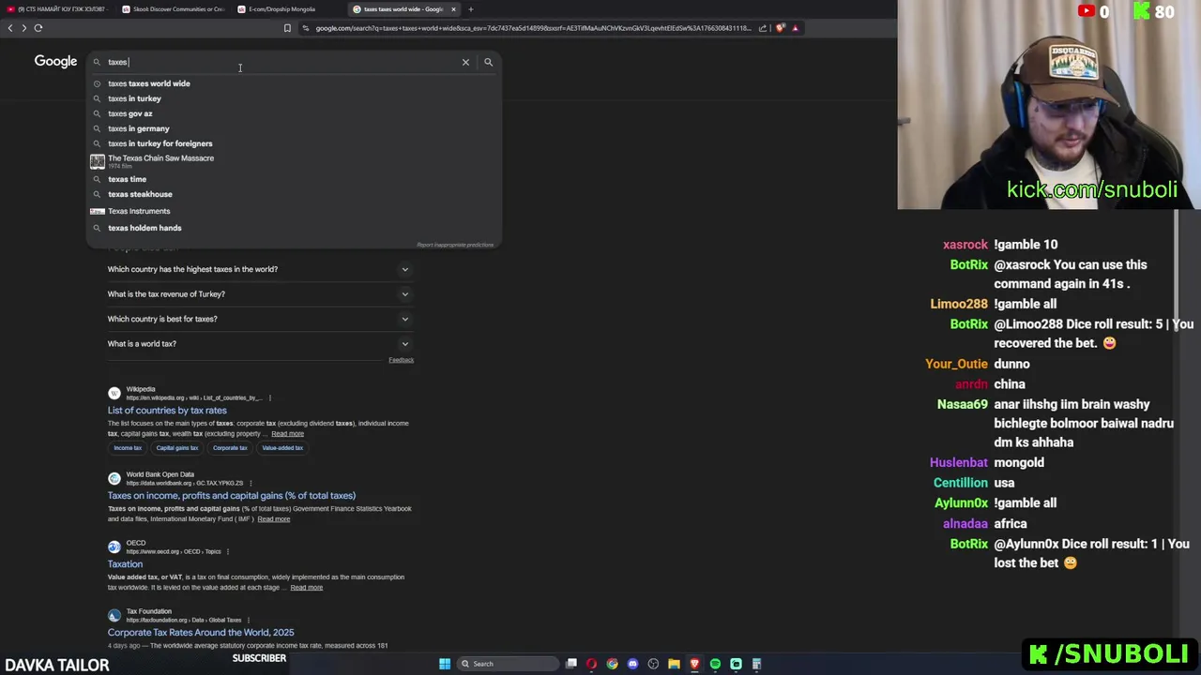The width and height of the screenshot is (1201, 675).
Task: Select 'Texas Instruments' suggestion
Action: click(x=293, y=211)
